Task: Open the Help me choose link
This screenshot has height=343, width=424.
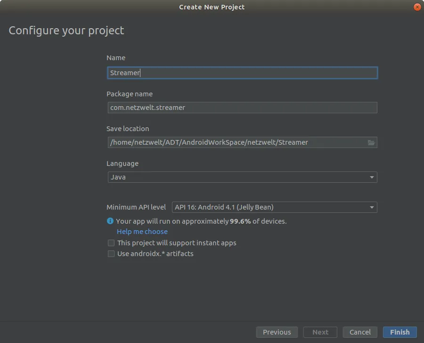Action: tap(142, 231)
